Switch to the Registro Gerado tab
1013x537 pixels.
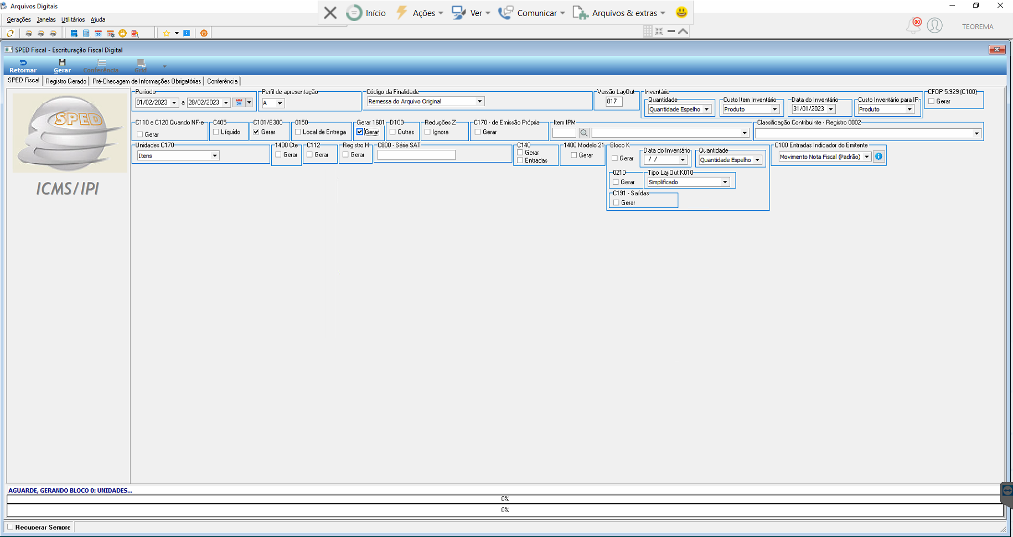(66, 81)
